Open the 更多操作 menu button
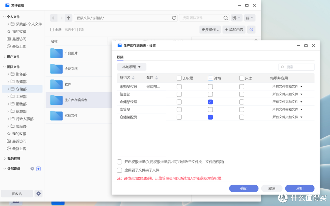This screenshot has height=206, width=330. (x=210, y=30)
